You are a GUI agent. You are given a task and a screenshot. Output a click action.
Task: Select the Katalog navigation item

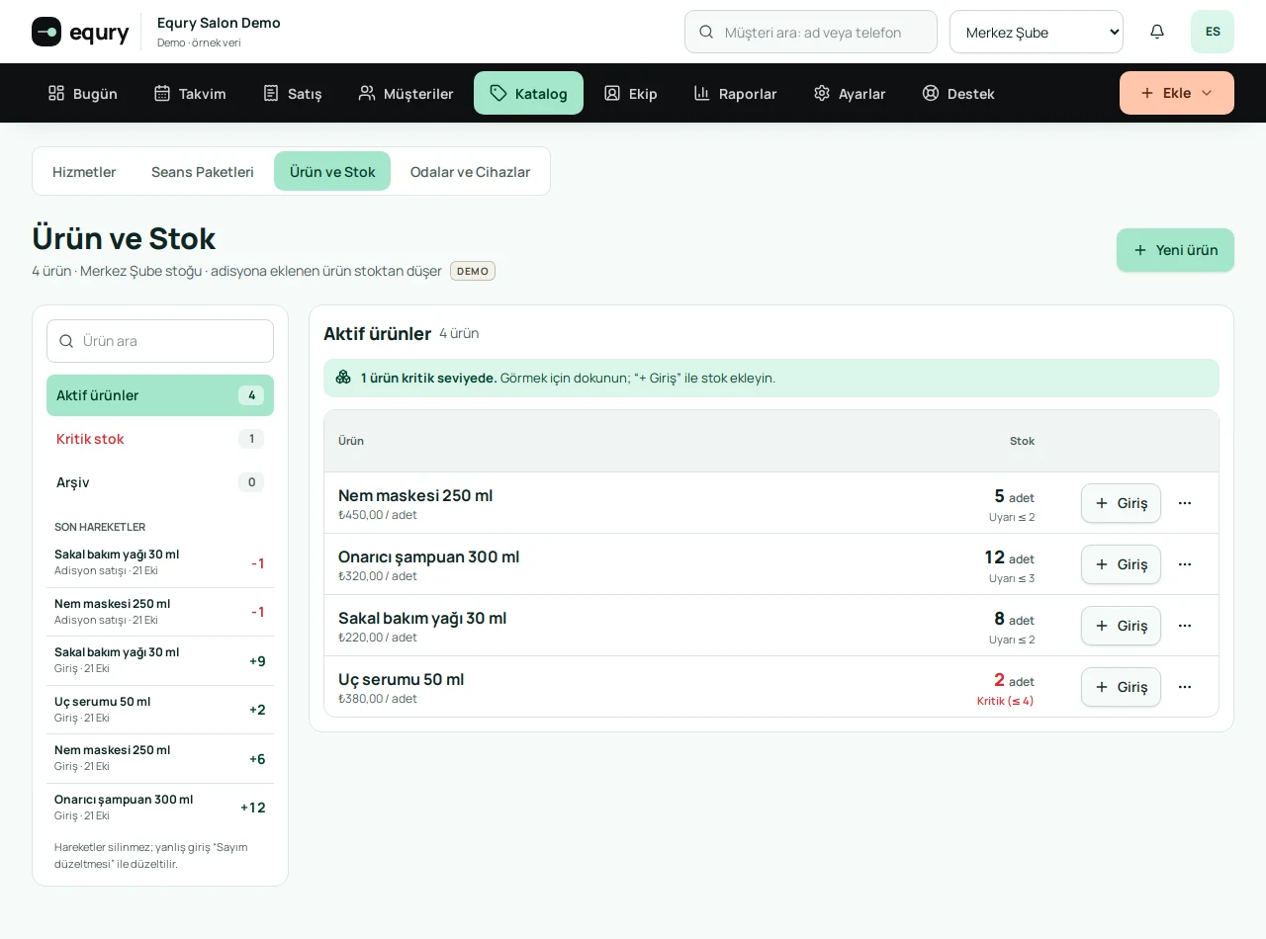tap(528, 93)
